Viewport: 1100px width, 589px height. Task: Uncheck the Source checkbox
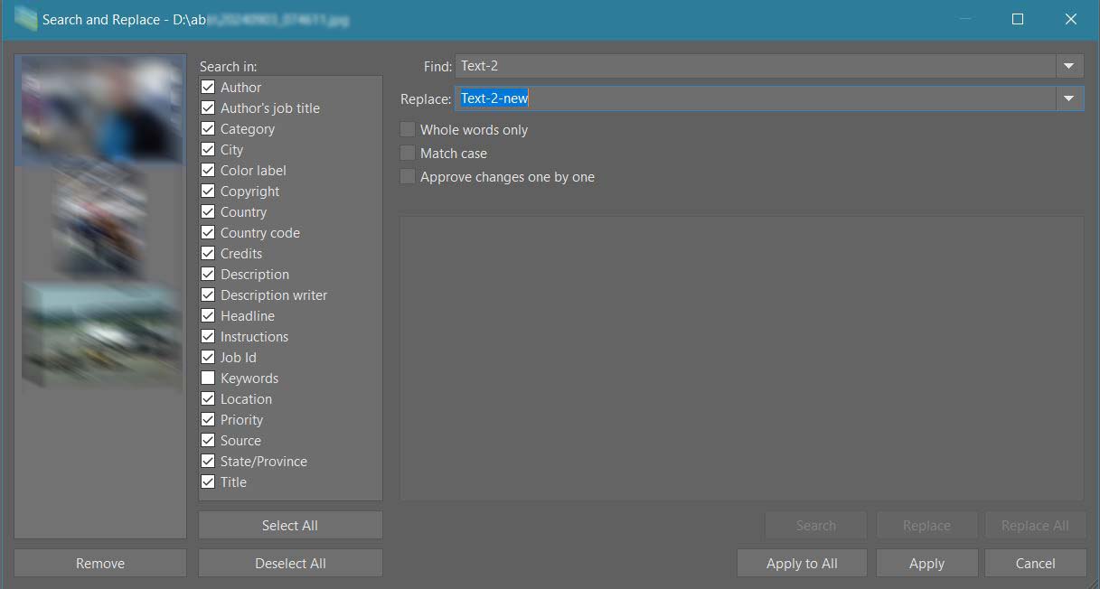[x=208, y=441]
